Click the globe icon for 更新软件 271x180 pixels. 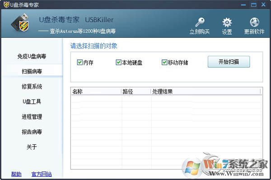[x=254, y=22]
